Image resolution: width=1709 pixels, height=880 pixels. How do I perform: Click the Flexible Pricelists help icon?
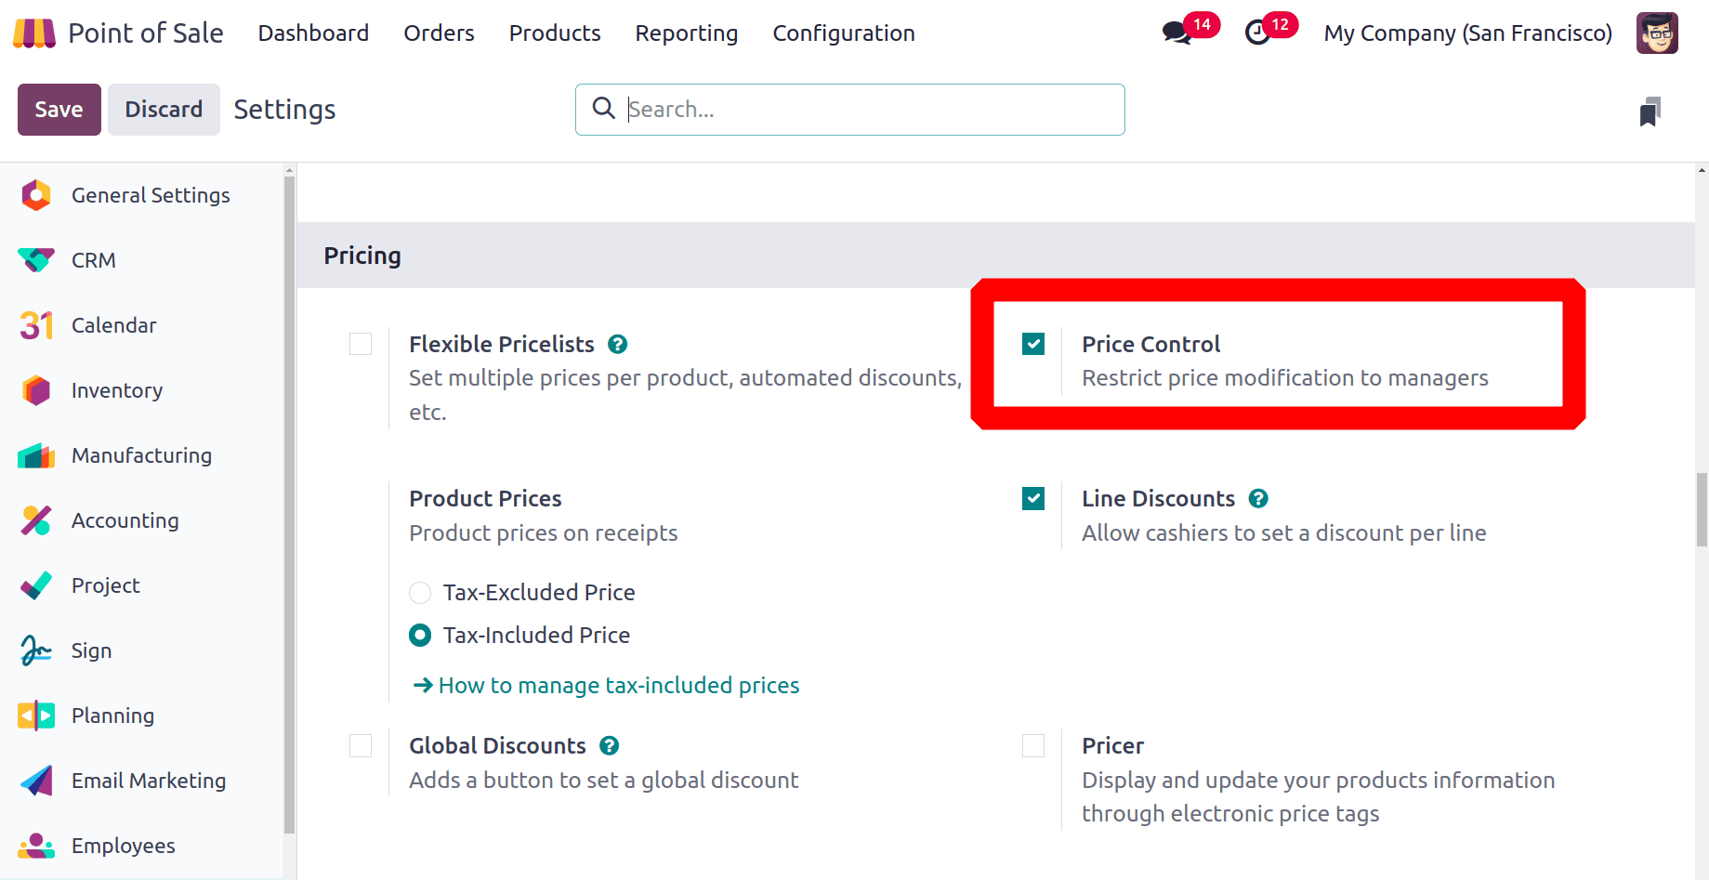(617, 345)
